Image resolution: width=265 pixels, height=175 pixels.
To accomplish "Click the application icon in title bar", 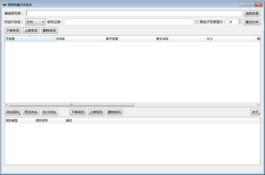I will click(x=4, y=5).
